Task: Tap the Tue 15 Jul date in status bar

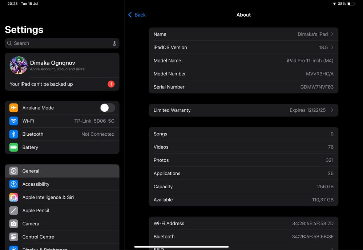Action: [30, 4]
